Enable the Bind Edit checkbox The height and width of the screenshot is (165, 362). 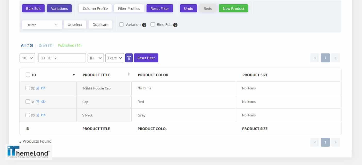pos(153,25)
